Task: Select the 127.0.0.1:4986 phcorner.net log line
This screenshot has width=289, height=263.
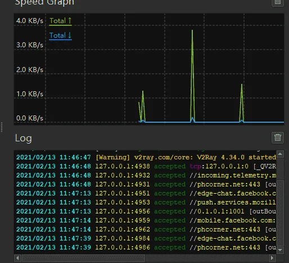Action: [x=146, y=247]
